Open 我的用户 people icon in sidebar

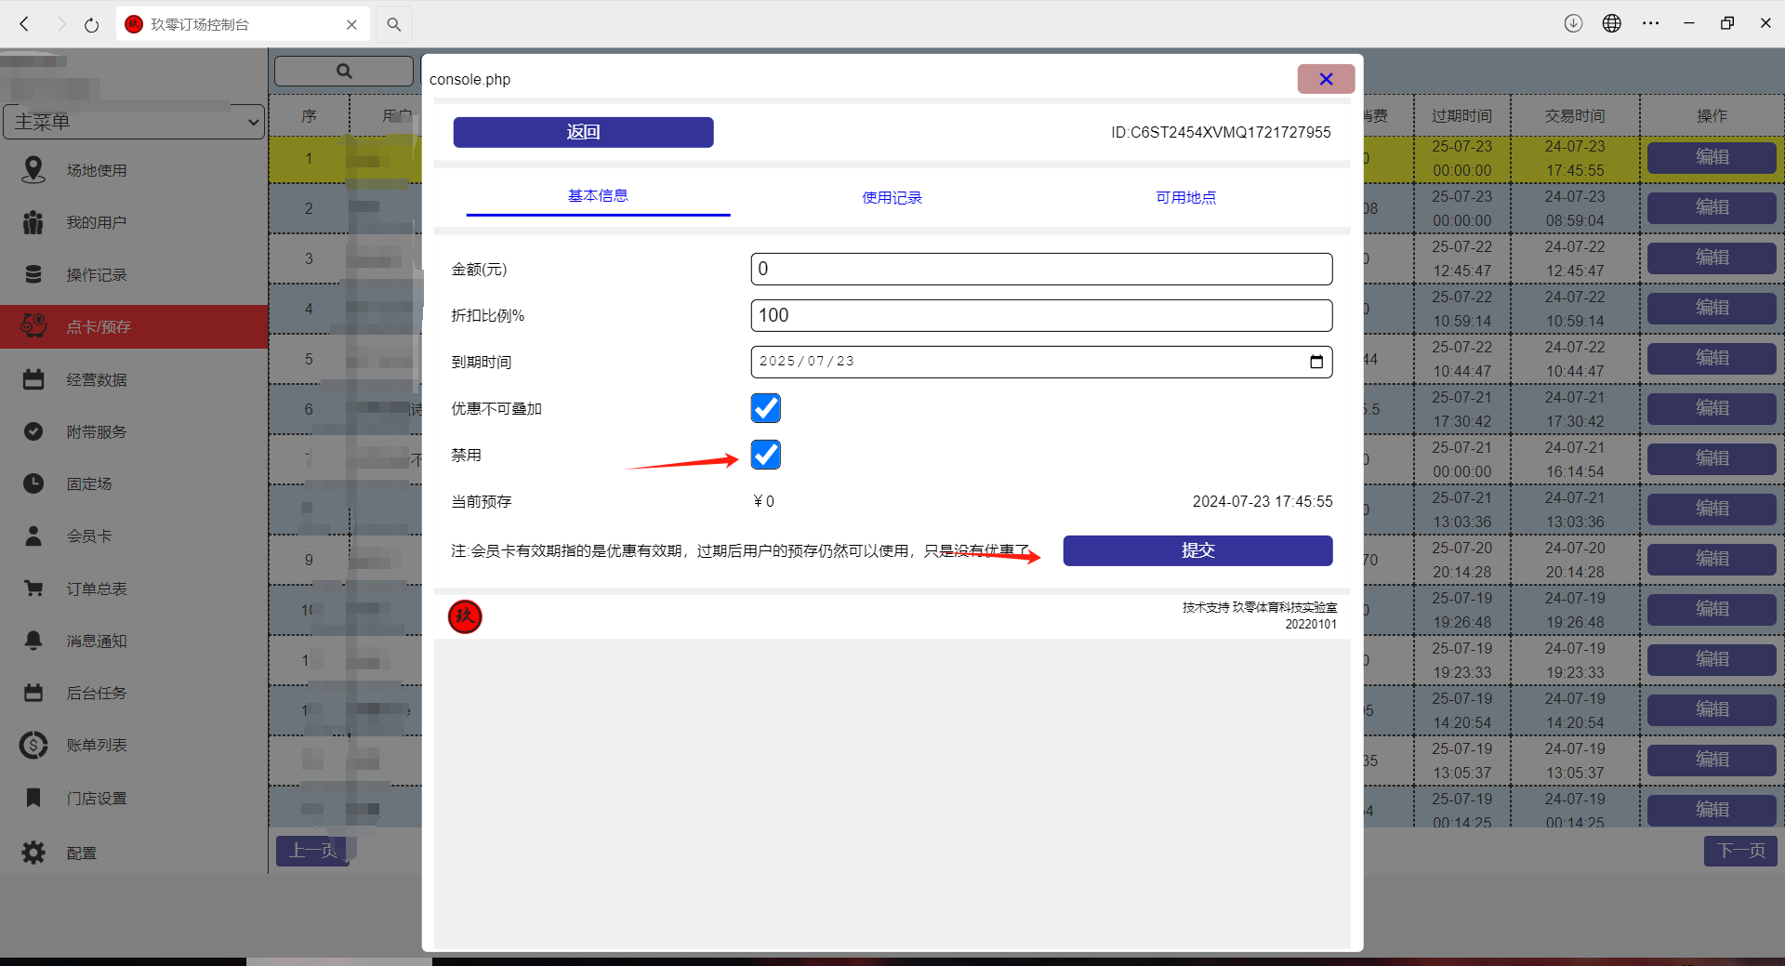[33, 222]
